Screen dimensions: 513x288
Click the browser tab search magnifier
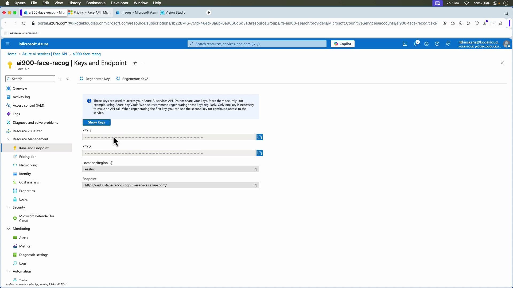(x=506, y=13)
